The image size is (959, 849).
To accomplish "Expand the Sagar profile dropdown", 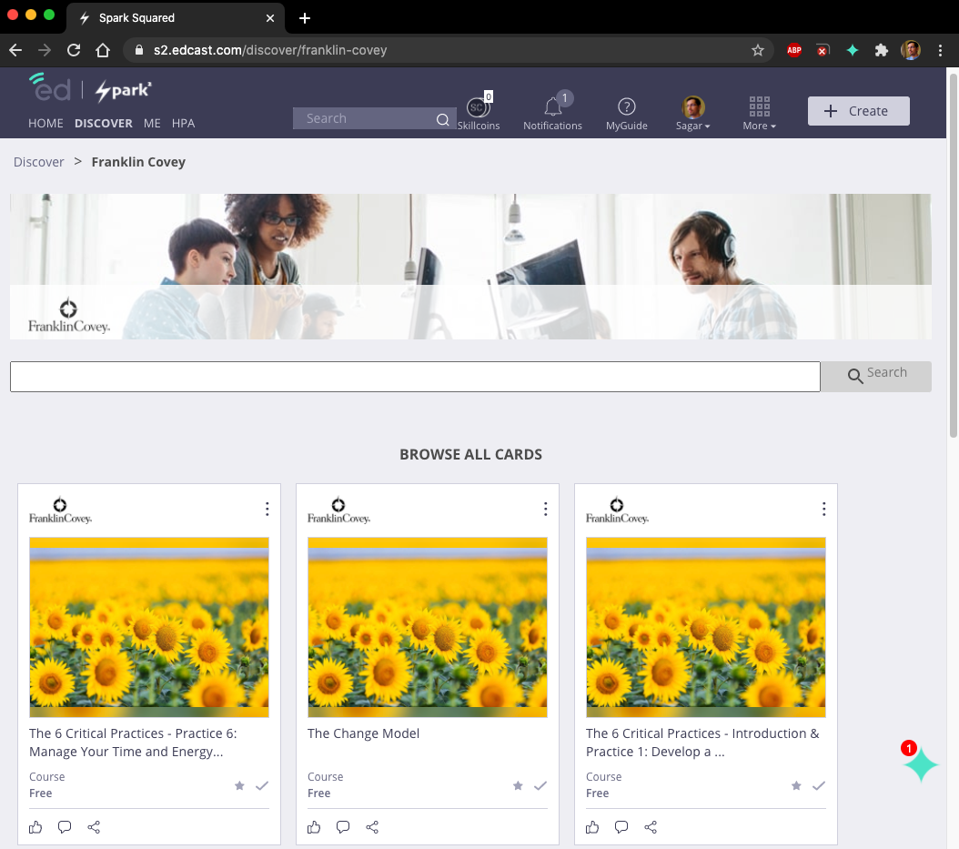I will 693,114.
